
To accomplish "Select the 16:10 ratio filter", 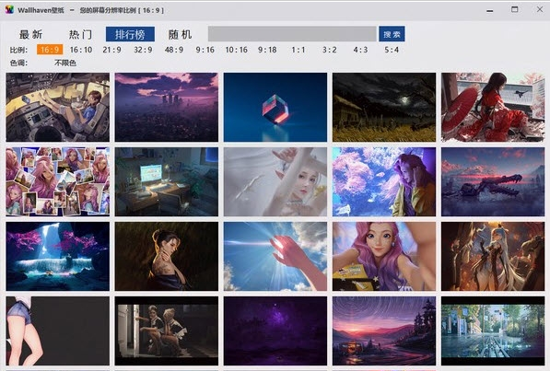I will coord(81,50).
